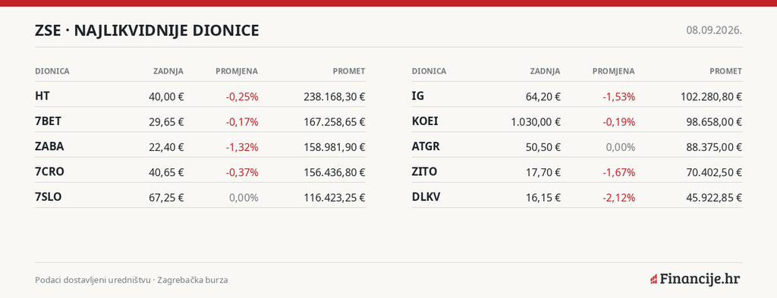Screen dimensions: 777x298
Task: Open the KOEI stock row
Action: 577,121
